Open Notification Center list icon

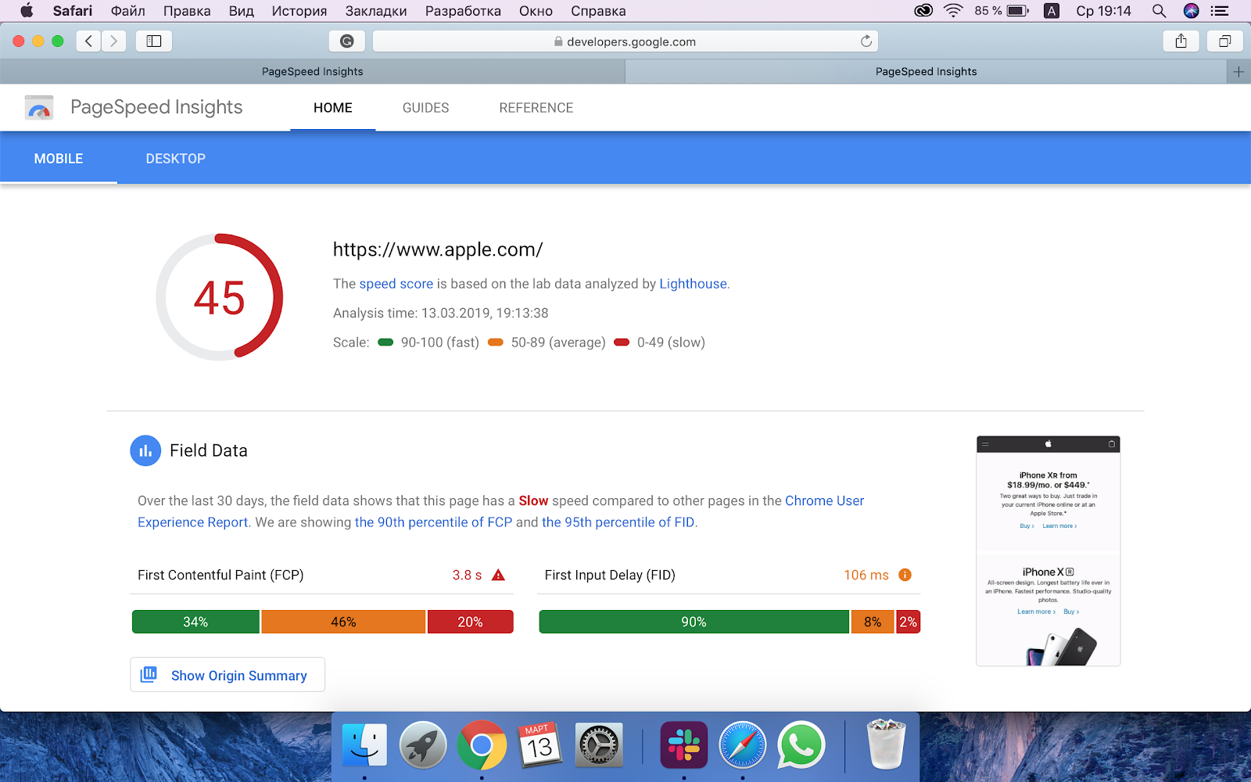click(1220, 11)
